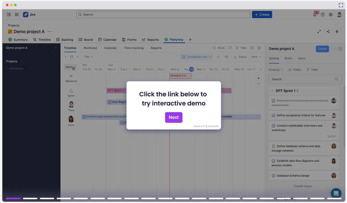
Task: Open the chat support bubble icon
Action: 336,194
